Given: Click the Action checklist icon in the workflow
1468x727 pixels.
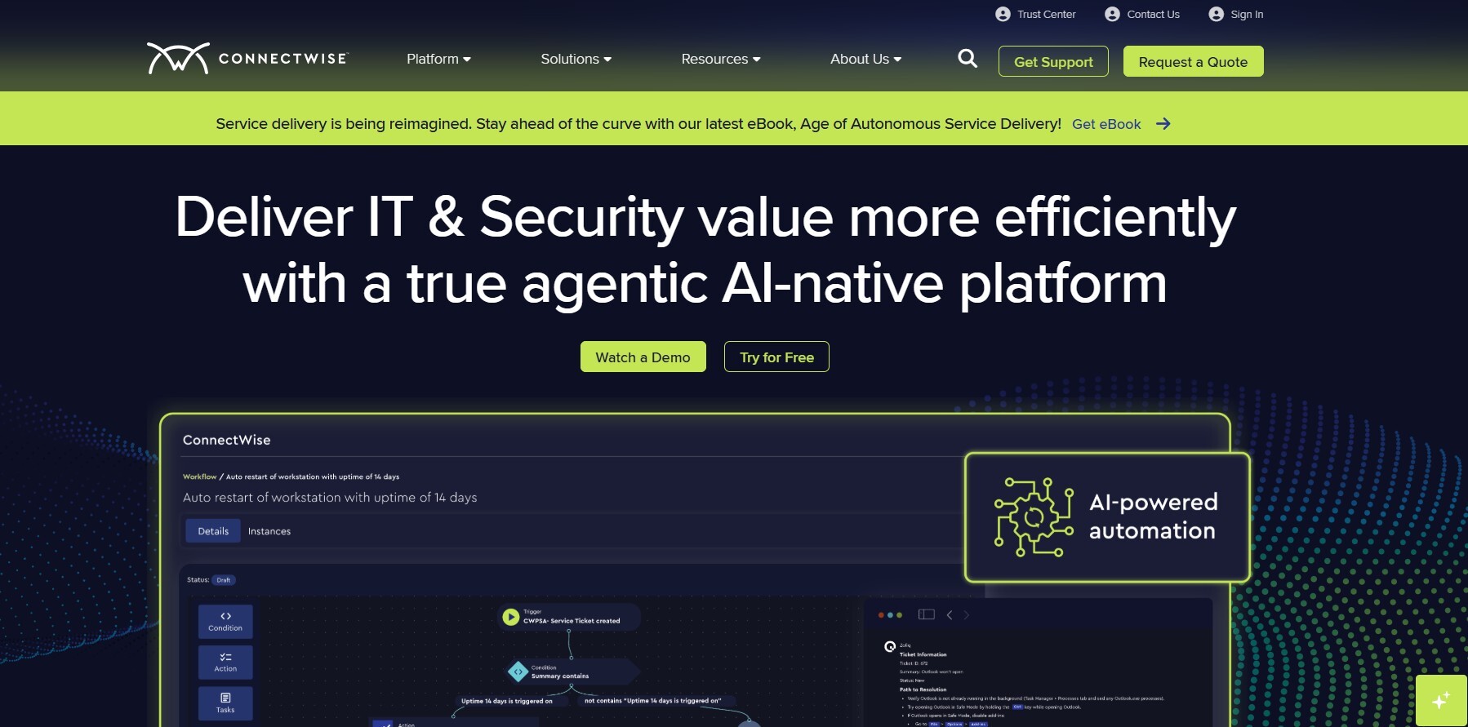Looking at the screenshot, I should click(x=225, y=657).
